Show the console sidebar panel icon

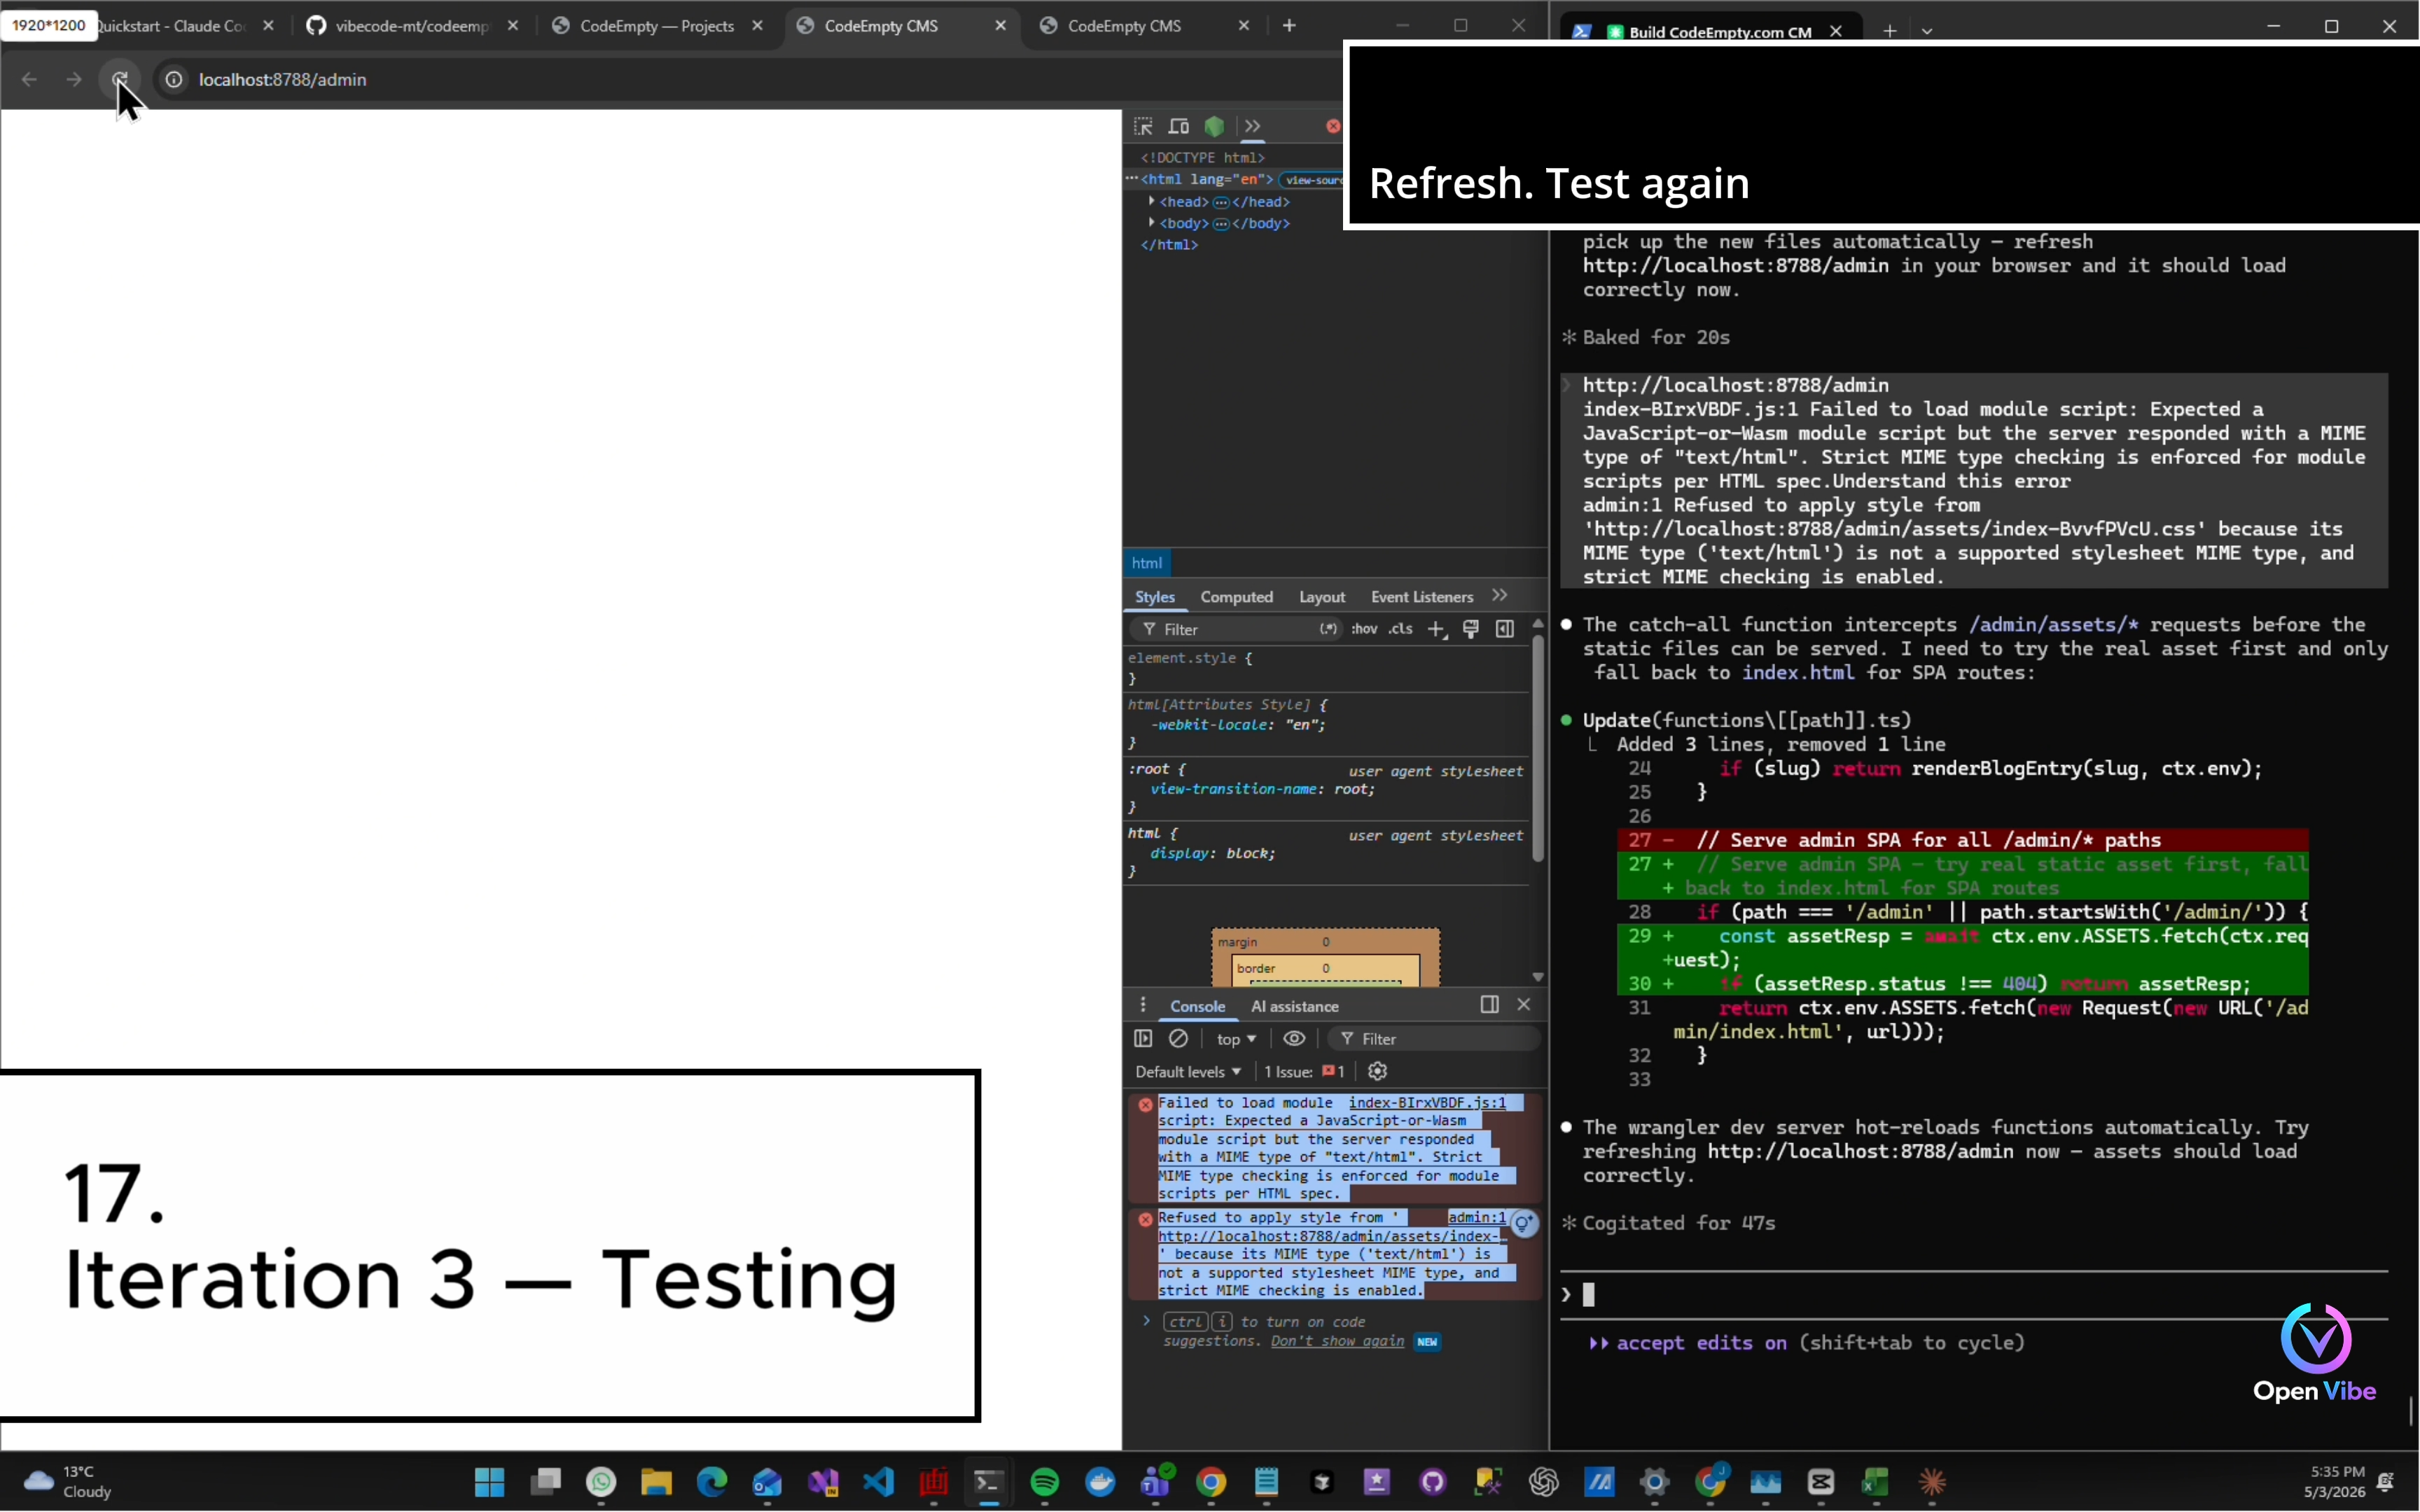1143,1039
